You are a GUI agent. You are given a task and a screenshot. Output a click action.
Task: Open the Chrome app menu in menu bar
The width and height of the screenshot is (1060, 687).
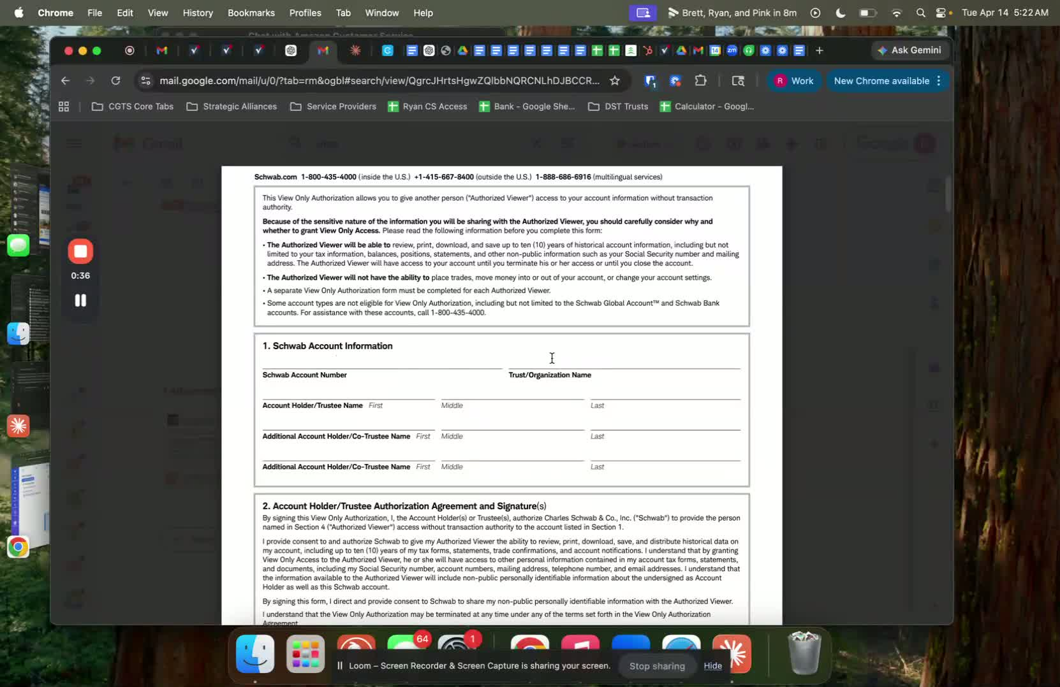click(x=55, y=13)
